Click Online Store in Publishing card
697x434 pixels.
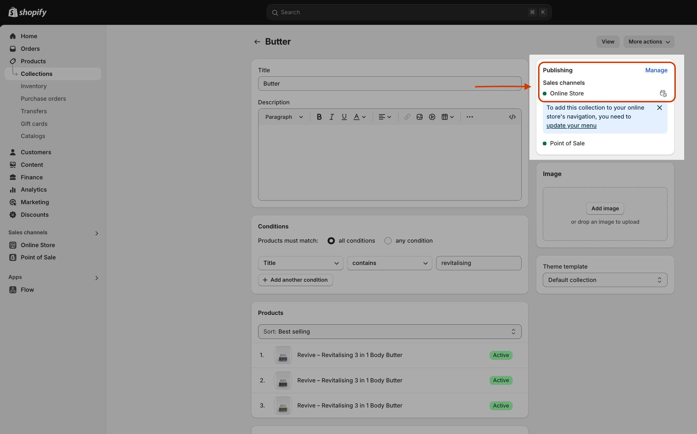click(x=567, y=93)
